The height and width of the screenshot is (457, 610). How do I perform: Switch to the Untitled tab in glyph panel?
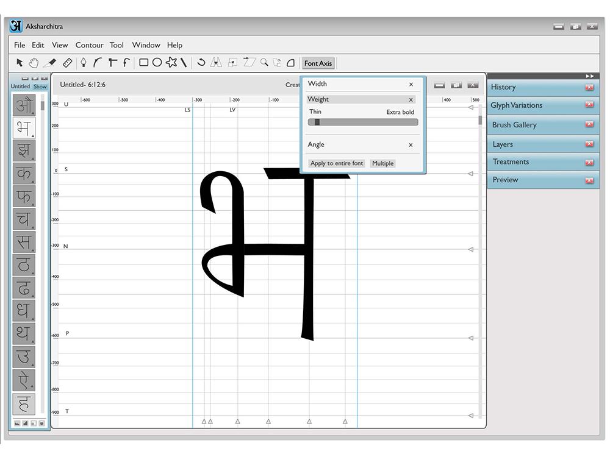[20, 87]
